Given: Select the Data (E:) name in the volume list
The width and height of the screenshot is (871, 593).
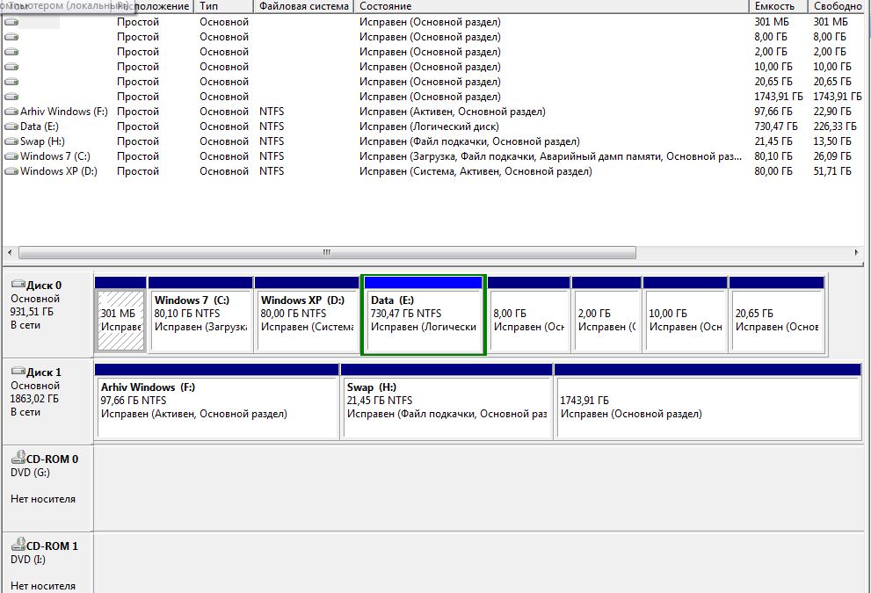Looking at the screenshot, I should point(40,127).
